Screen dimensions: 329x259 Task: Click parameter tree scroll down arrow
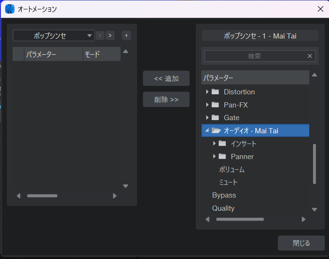pos(314,210)
